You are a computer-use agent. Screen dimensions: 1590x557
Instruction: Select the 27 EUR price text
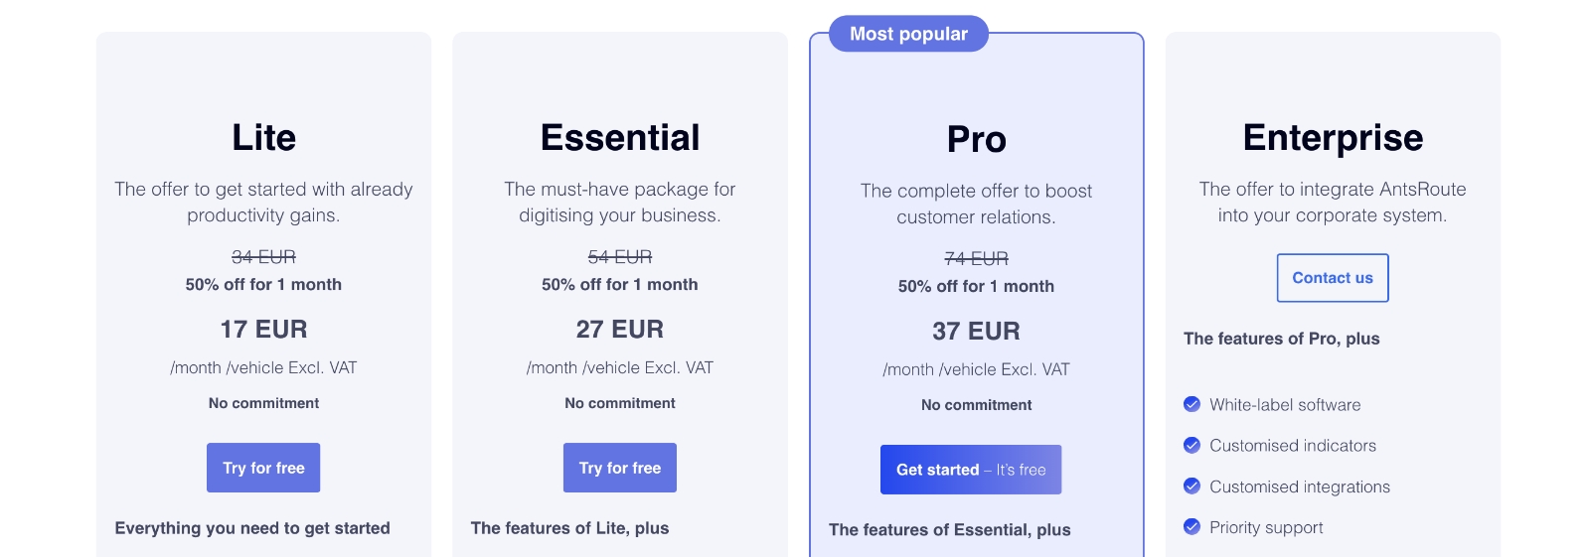620,329
